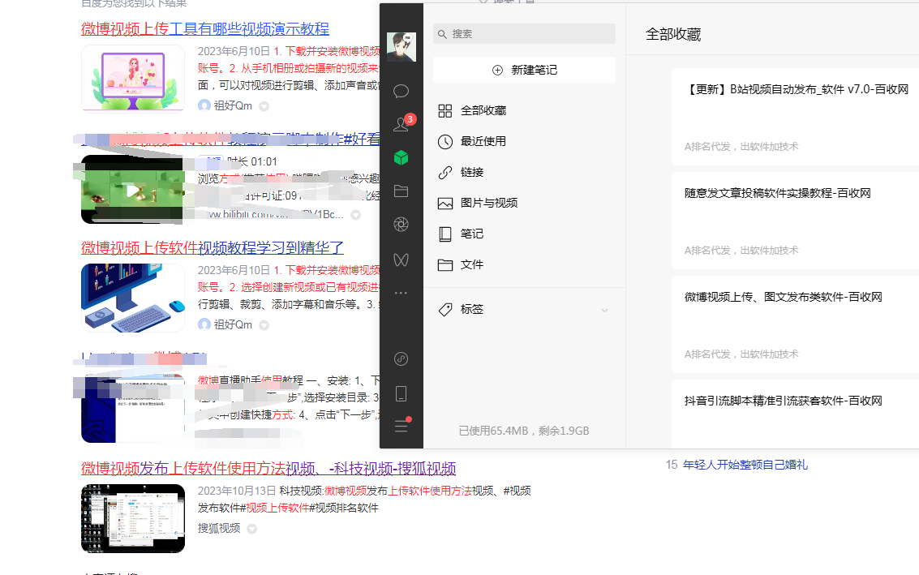Open the B站视频自动发布_软件 v7.0 favorite
The width and height of the screenshot is (919, 575).
[x=796, y=117]
